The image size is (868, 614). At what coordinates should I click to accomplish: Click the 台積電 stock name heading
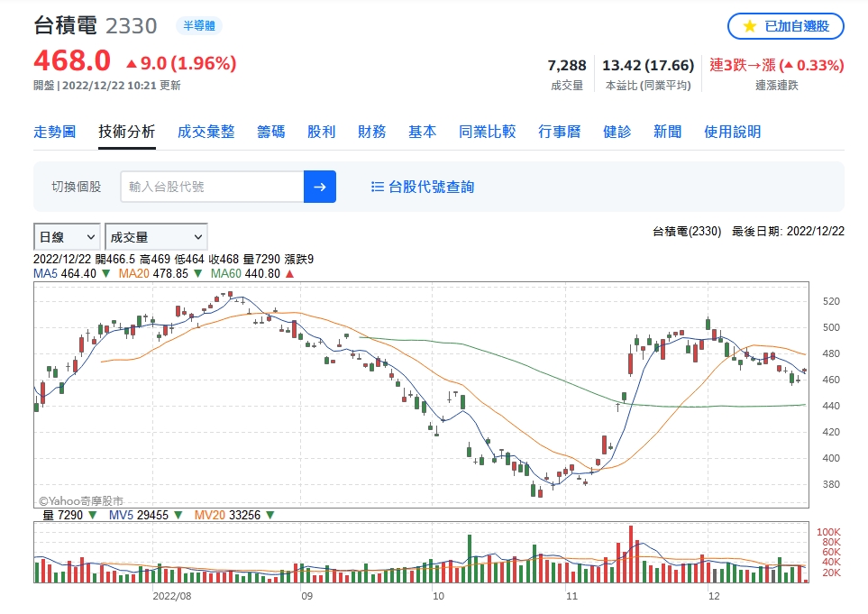[x=65, y=25]
